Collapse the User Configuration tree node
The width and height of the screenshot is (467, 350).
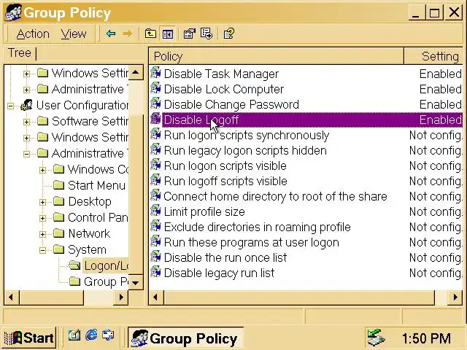10,106
